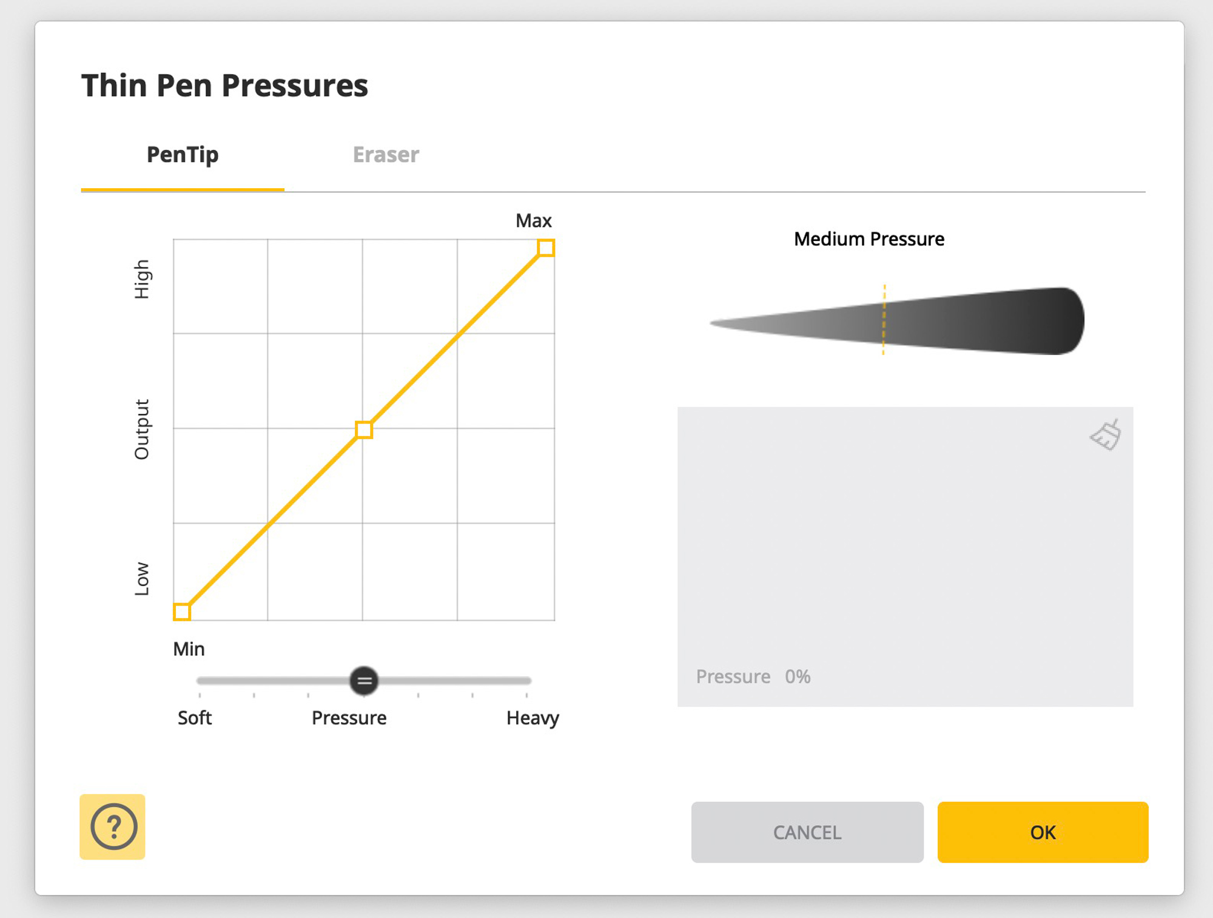Screen dimensions: 1213x918
Task: Click the Pressure label under the slider
Action: (x=349, y=718)
